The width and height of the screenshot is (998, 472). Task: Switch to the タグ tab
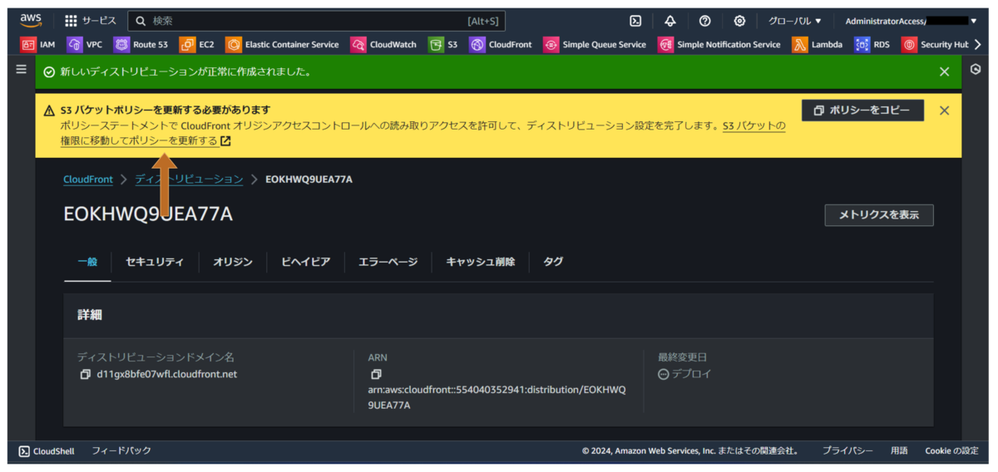(x=553, y=262)
